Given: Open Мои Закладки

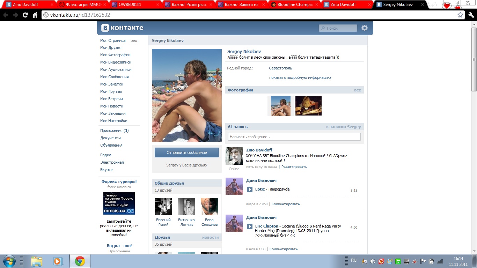Looking at the screenshot, I should [113, 113].
